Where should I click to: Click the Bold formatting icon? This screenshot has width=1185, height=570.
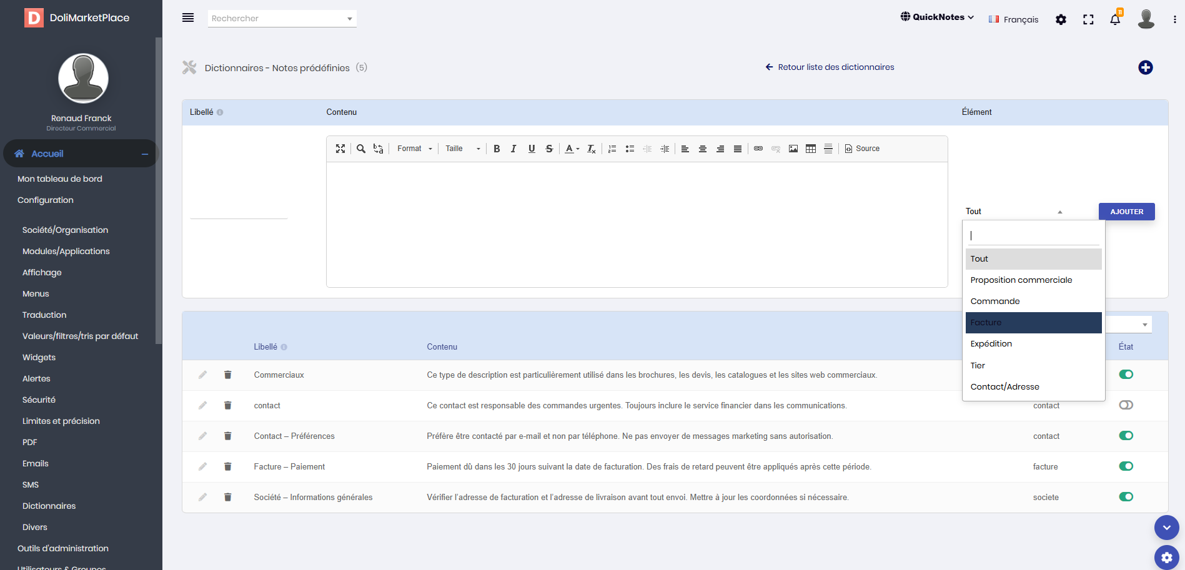pos(497,149)
